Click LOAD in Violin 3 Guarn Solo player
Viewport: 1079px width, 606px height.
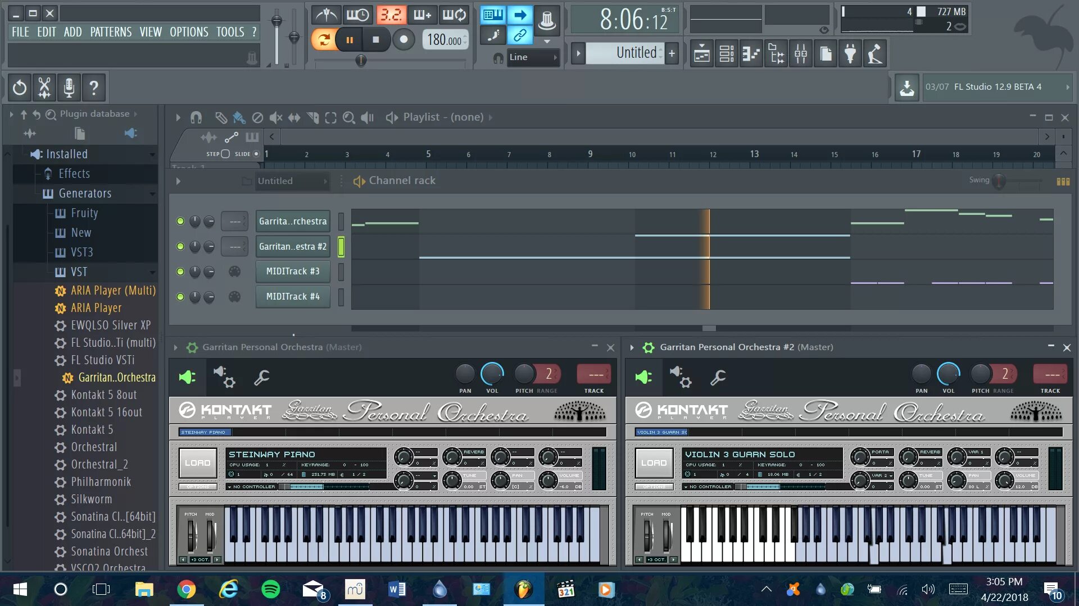(x=654, y=463)
